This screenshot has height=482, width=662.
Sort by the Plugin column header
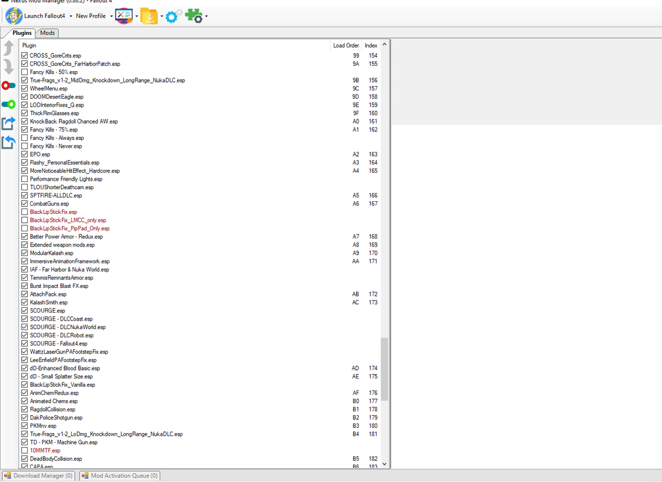tap(175, 45)
